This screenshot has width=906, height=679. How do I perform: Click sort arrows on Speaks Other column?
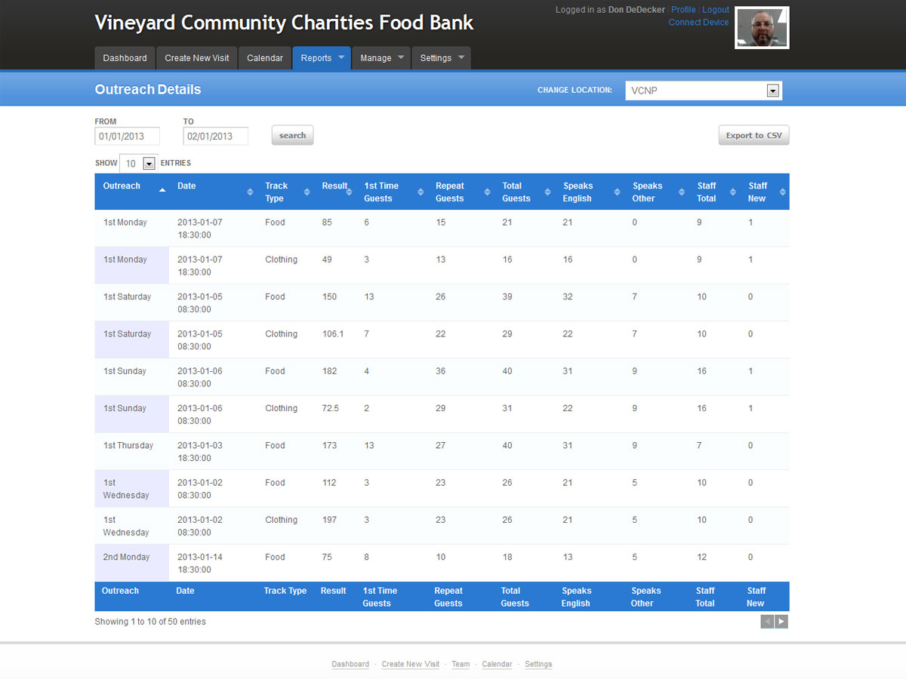[682, 192]
